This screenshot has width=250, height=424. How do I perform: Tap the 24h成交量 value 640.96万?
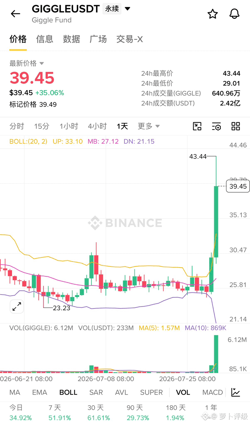pos(226,93)
